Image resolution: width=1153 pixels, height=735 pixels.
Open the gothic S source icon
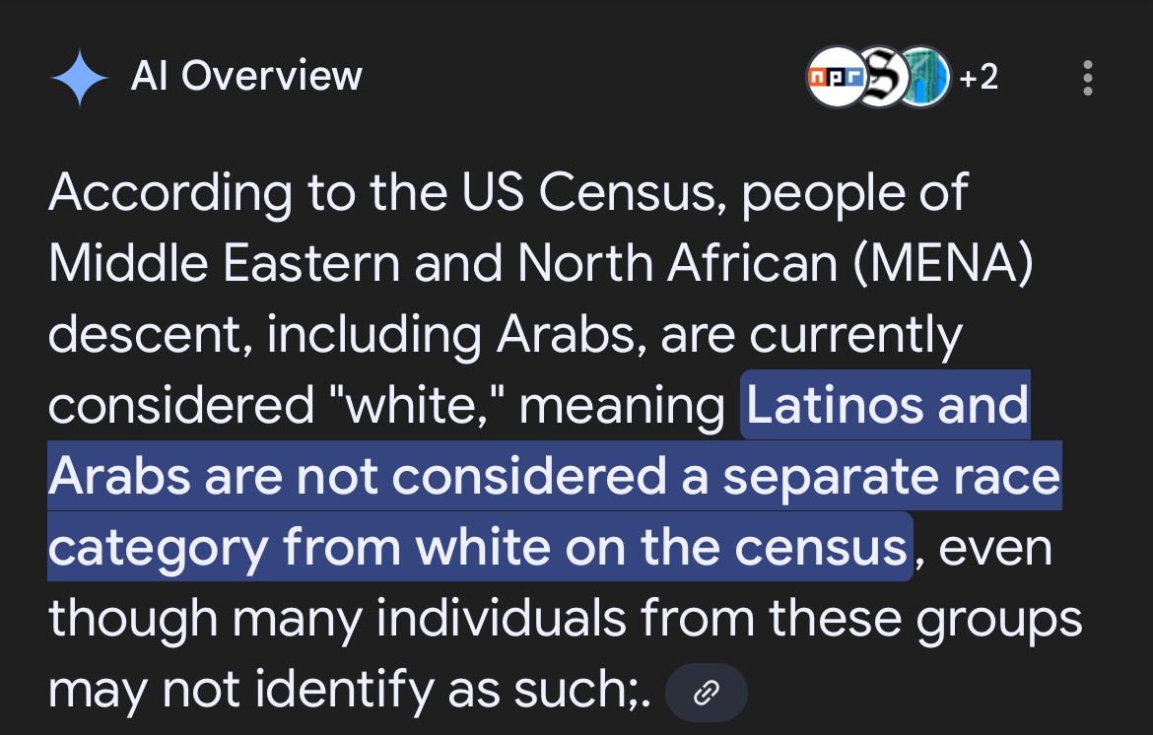coord(878,77)
